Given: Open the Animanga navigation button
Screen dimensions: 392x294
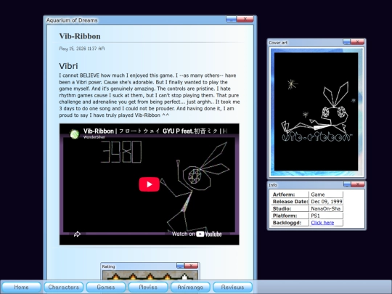Looking at the screenshot, I should (x=190, y=287).
